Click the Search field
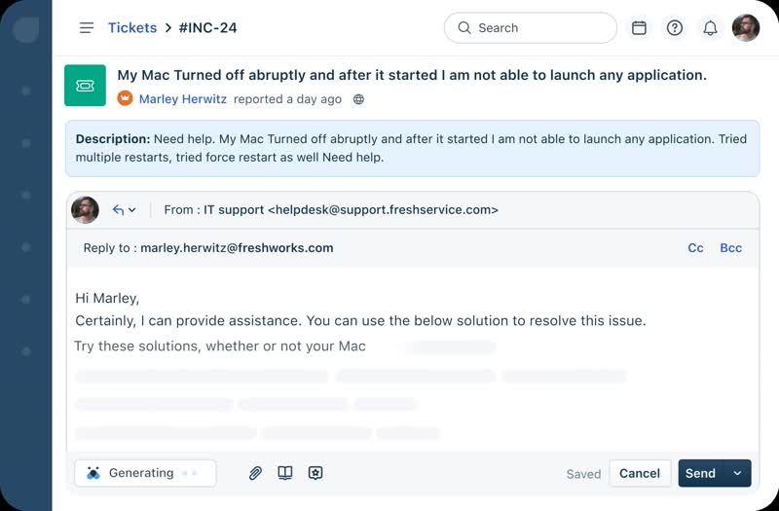 (x=530, y=28)
